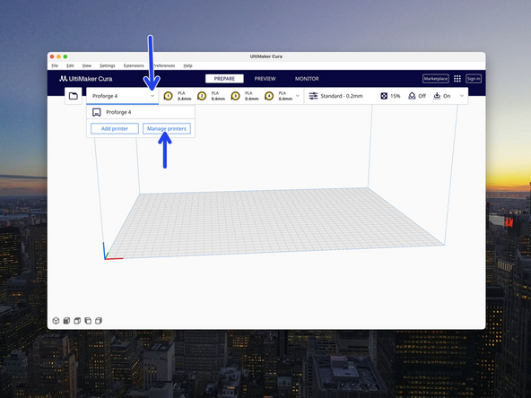Switch to the PREPARE stage tab
Image resolution: width=531 pixels, height=398 pixels.
(224, 79)
